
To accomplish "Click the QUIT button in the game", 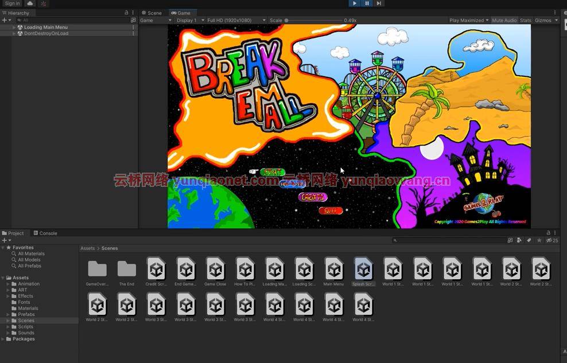I will click(331, 210).
